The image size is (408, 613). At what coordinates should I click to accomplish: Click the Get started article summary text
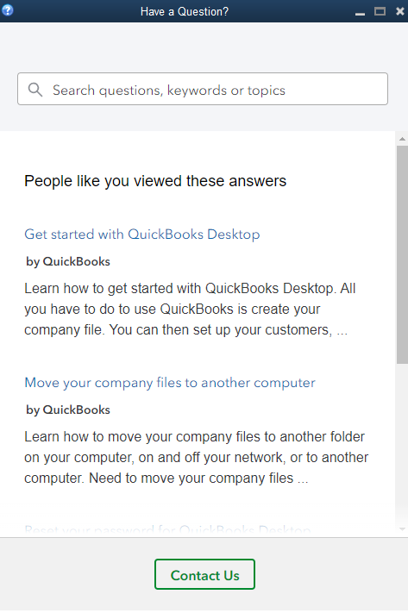point(190,310)
